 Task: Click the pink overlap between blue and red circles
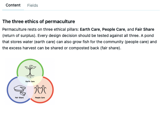pos(30,92)
